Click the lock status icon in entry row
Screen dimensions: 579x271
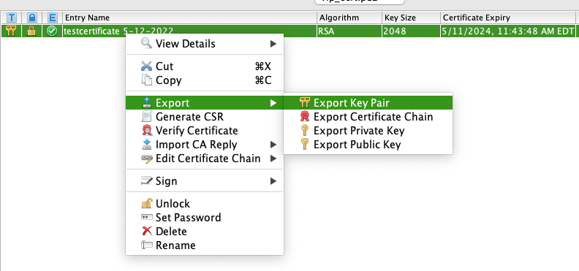pyautogui.click(x=31, y=31)
